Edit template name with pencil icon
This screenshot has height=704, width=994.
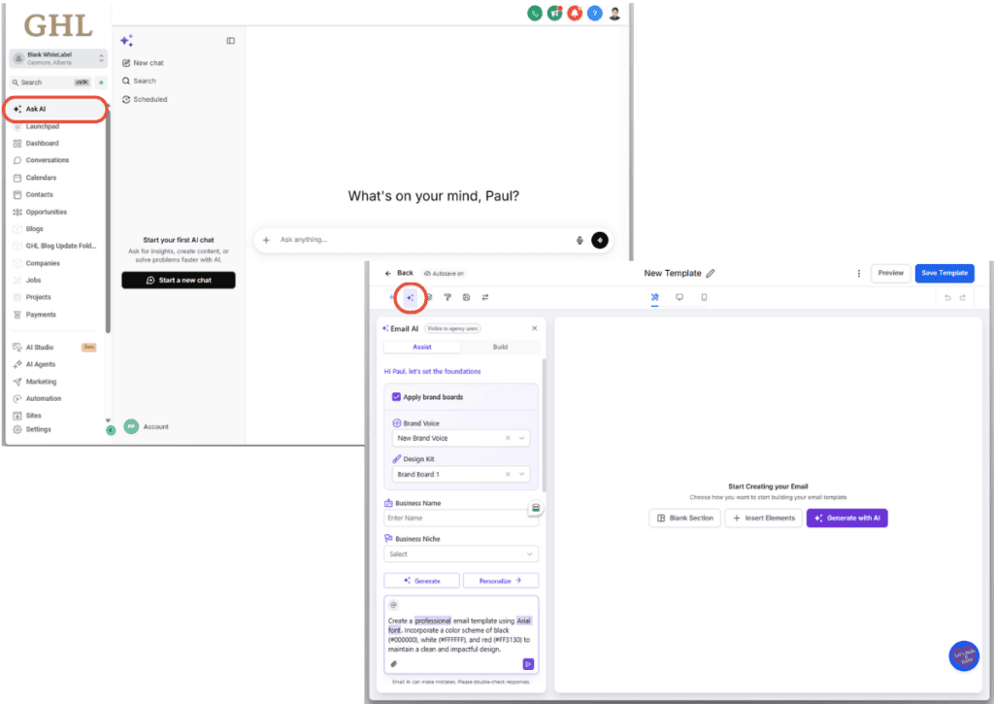tap(711, 274)
